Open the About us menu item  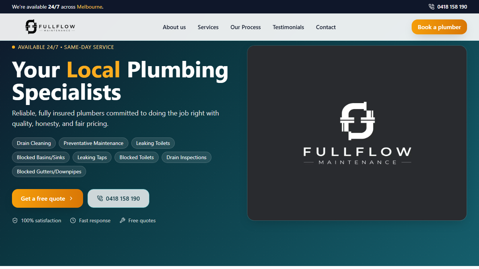174,27
